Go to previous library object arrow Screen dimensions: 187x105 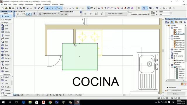[62, 14]
